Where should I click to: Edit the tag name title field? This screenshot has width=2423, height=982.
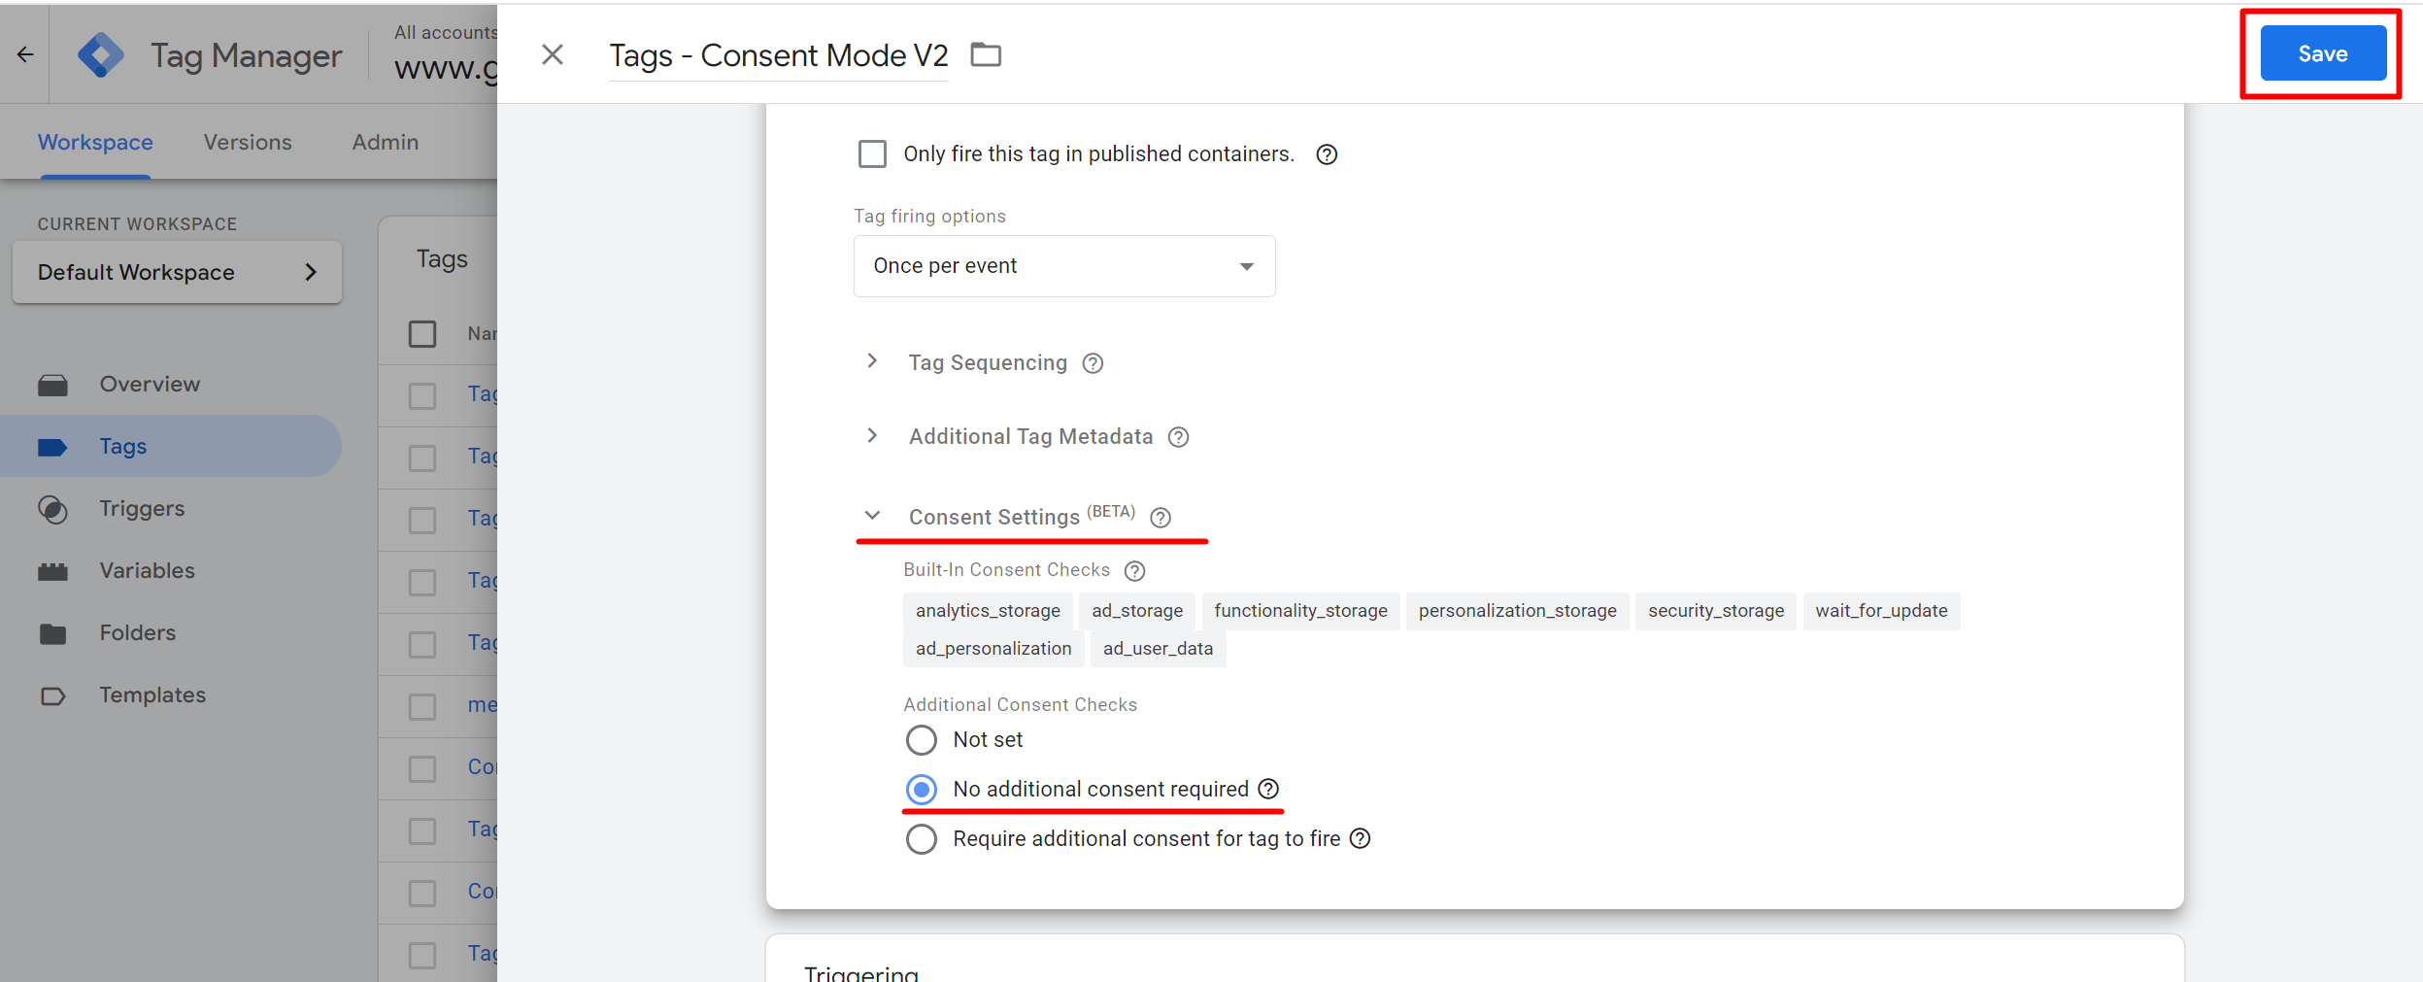[778, 56]
